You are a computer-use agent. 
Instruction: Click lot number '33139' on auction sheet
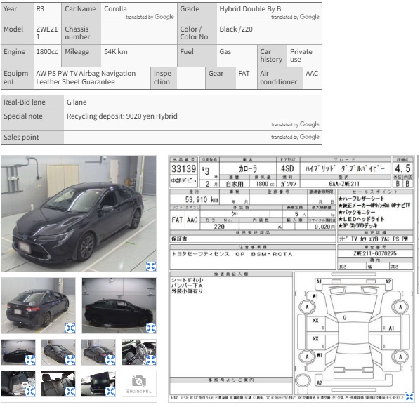(x=184, y=169)
